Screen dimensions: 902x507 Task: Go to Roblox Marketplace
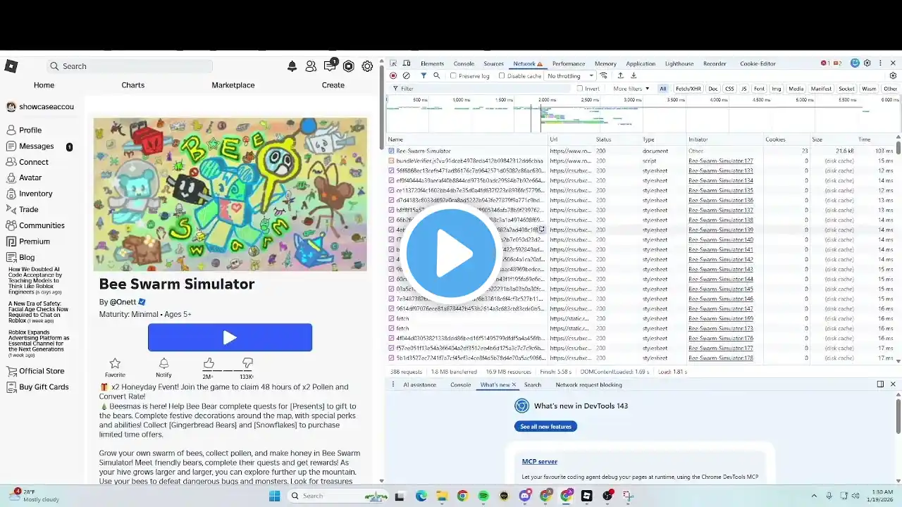233,85
